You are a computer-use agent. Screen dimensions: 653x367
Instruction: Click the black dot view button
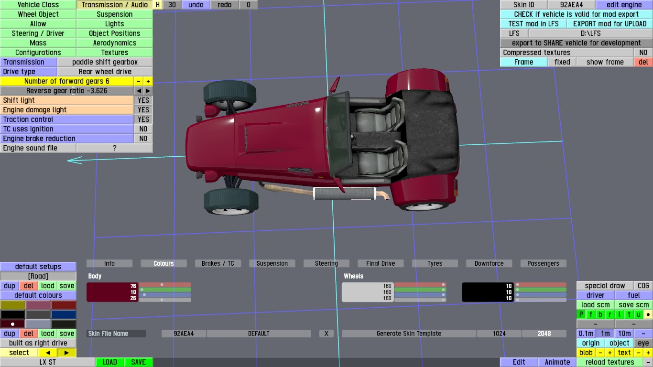pyautogui.click(x=648, y=314)
